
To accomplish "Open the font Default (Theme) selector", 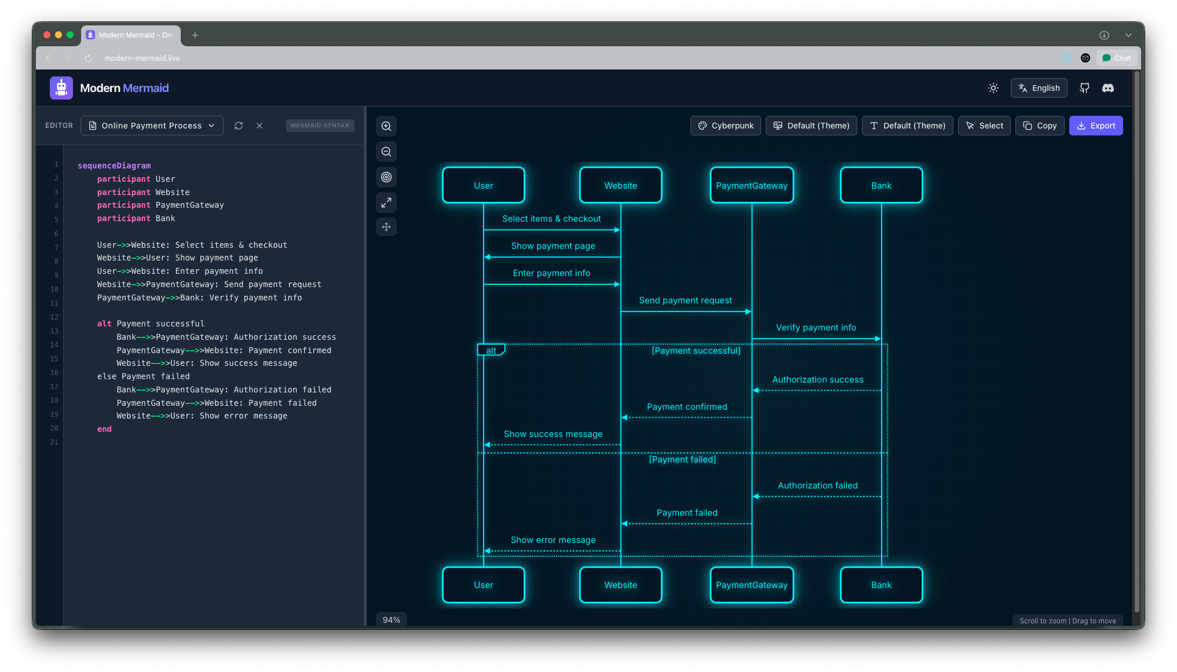I will [908, 126].
